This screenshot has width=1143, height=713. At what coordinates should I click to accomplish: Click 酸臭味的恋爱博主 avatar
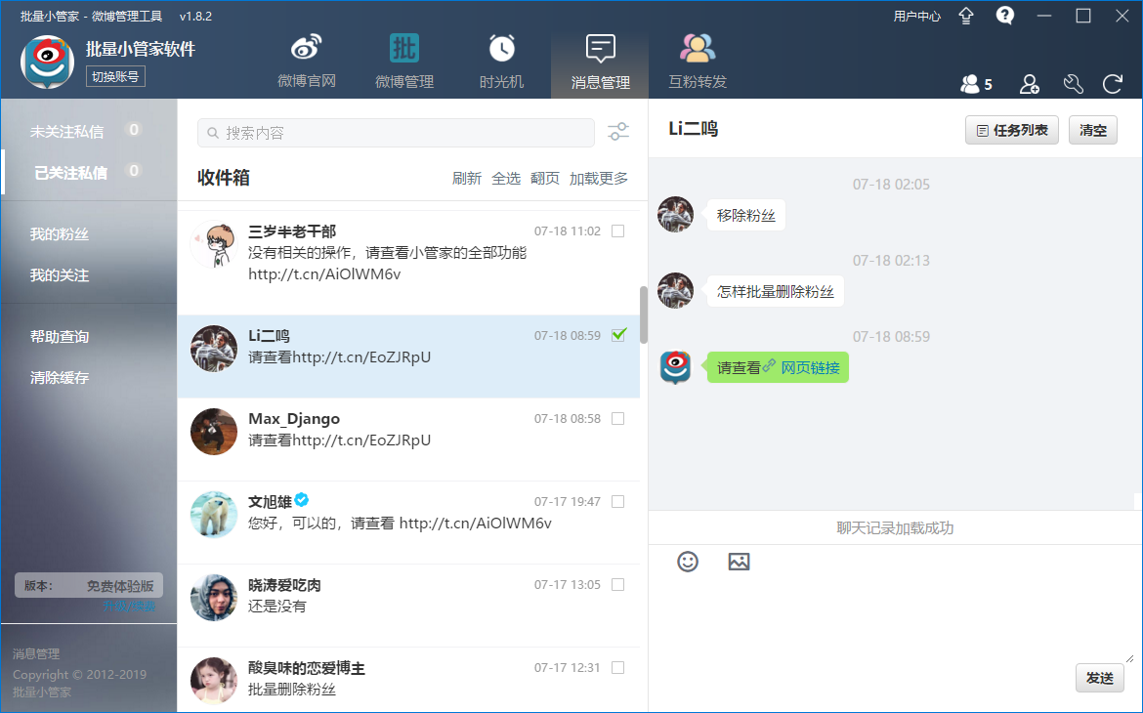214,681
